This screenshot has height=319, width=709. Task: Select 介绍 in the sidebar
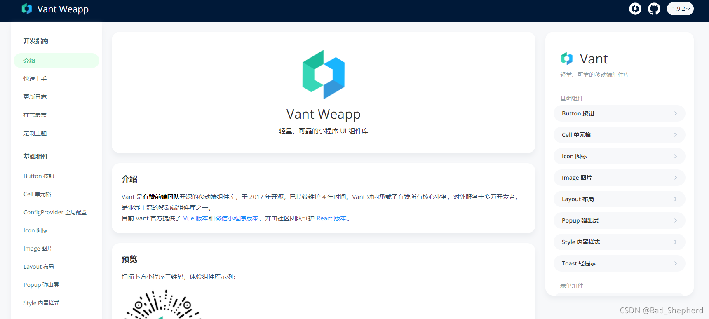pos(56,61)
